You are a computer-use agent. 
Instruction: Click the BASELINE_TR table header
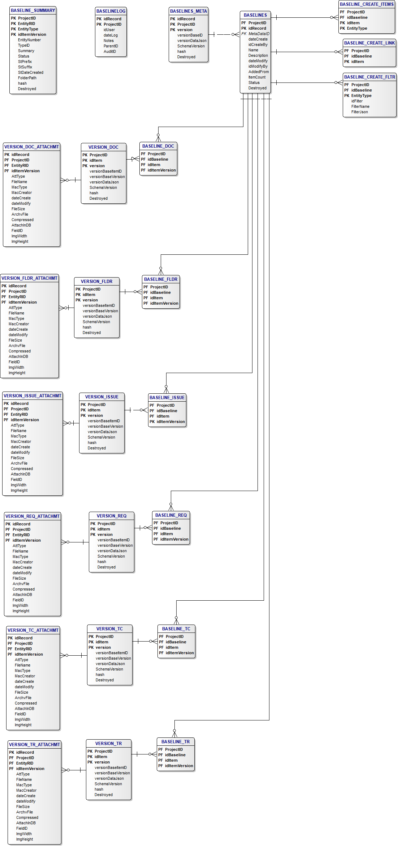click(x=176, y=742)
